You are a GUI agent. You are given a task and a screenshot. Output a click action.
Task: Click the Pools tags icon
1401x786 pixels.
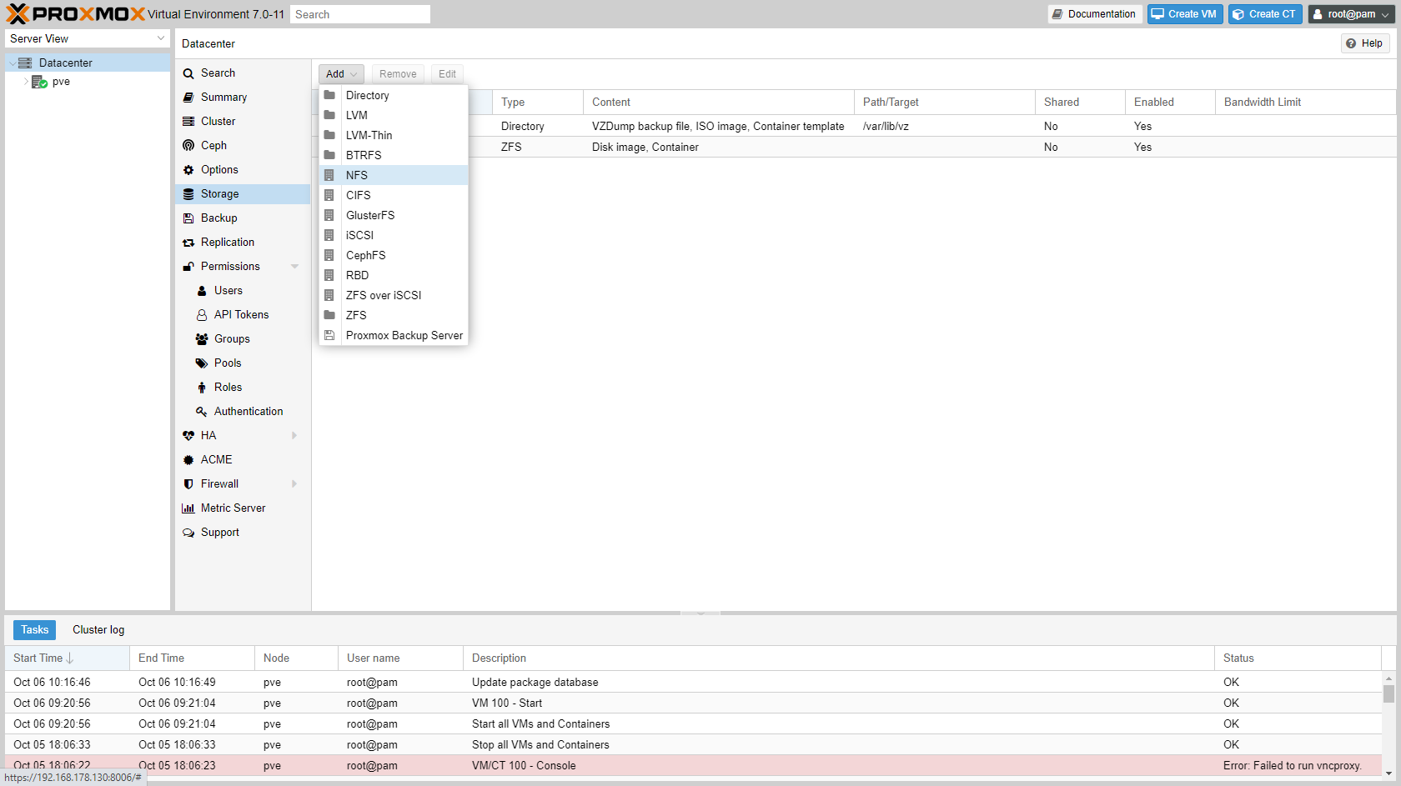coord(202,363)
